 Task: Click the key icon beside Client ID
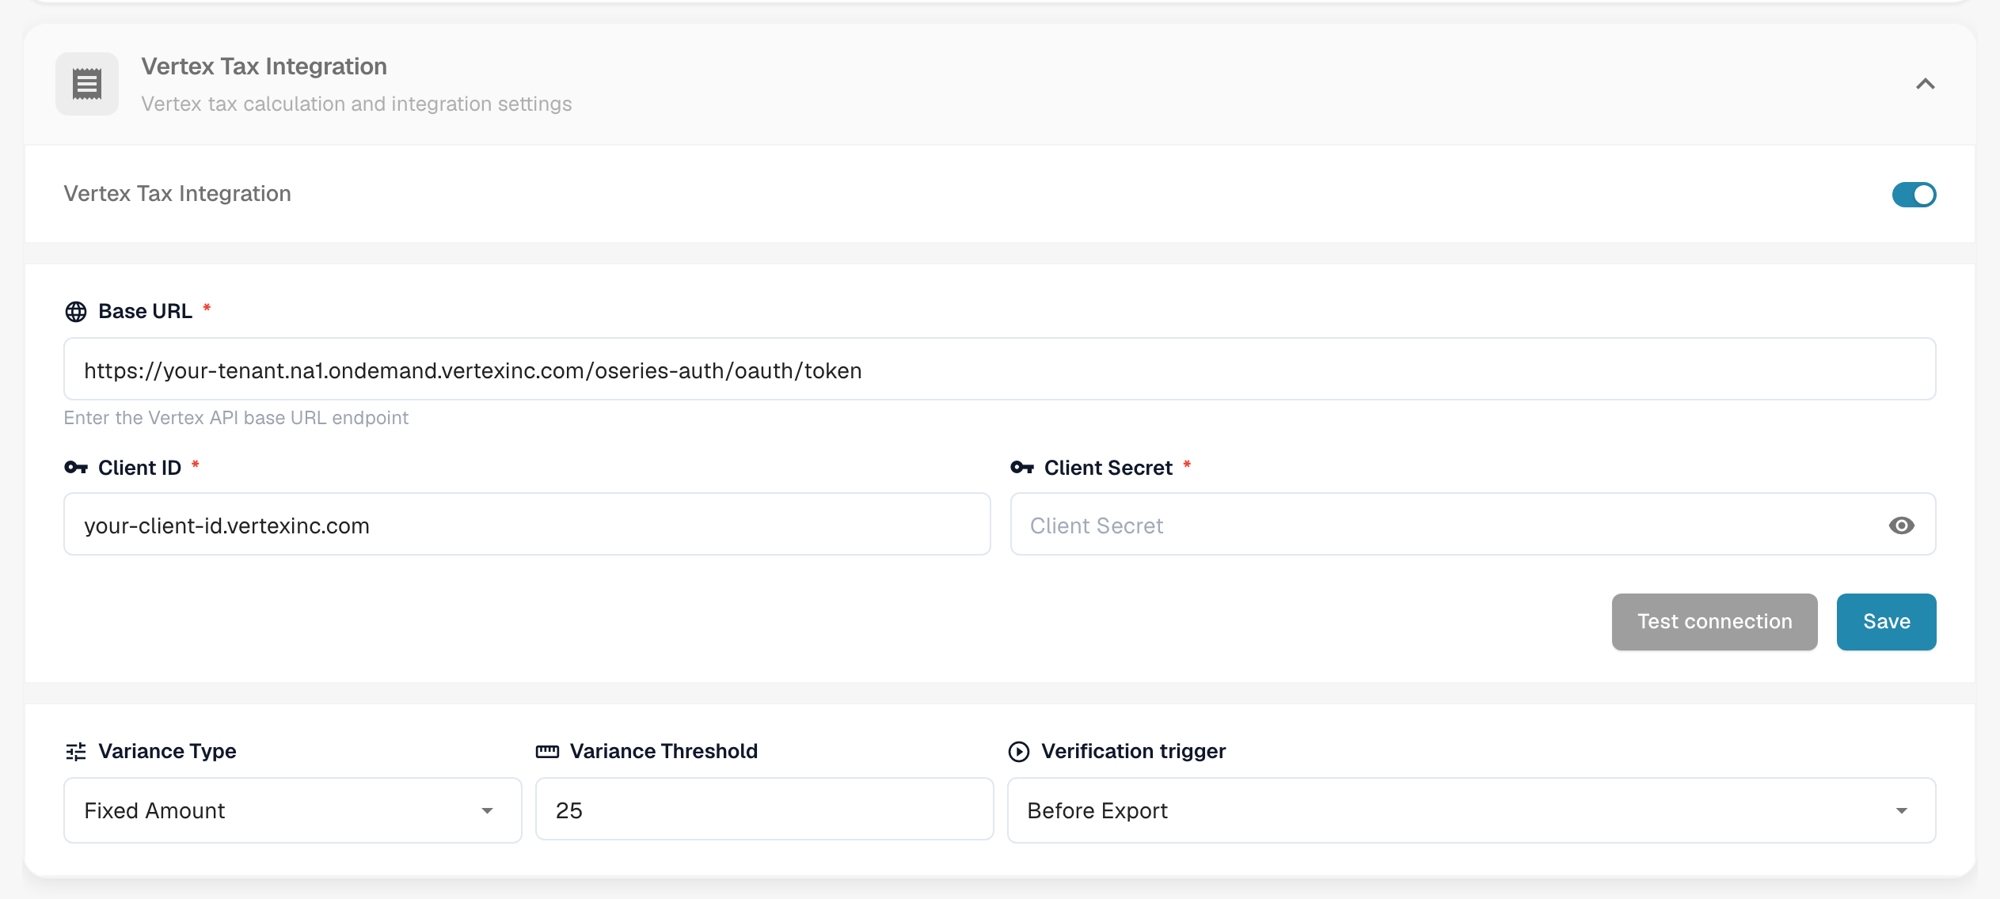point(76,468)
